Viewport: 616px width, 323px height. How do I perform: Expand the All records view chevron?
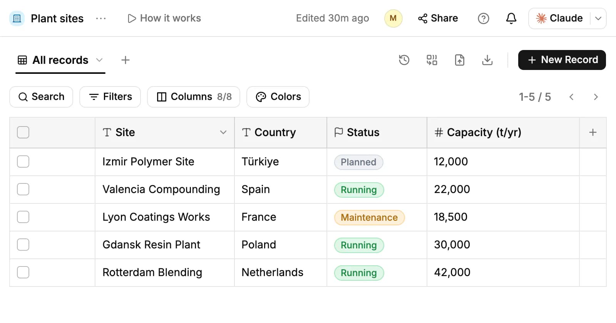pos(99,60)
